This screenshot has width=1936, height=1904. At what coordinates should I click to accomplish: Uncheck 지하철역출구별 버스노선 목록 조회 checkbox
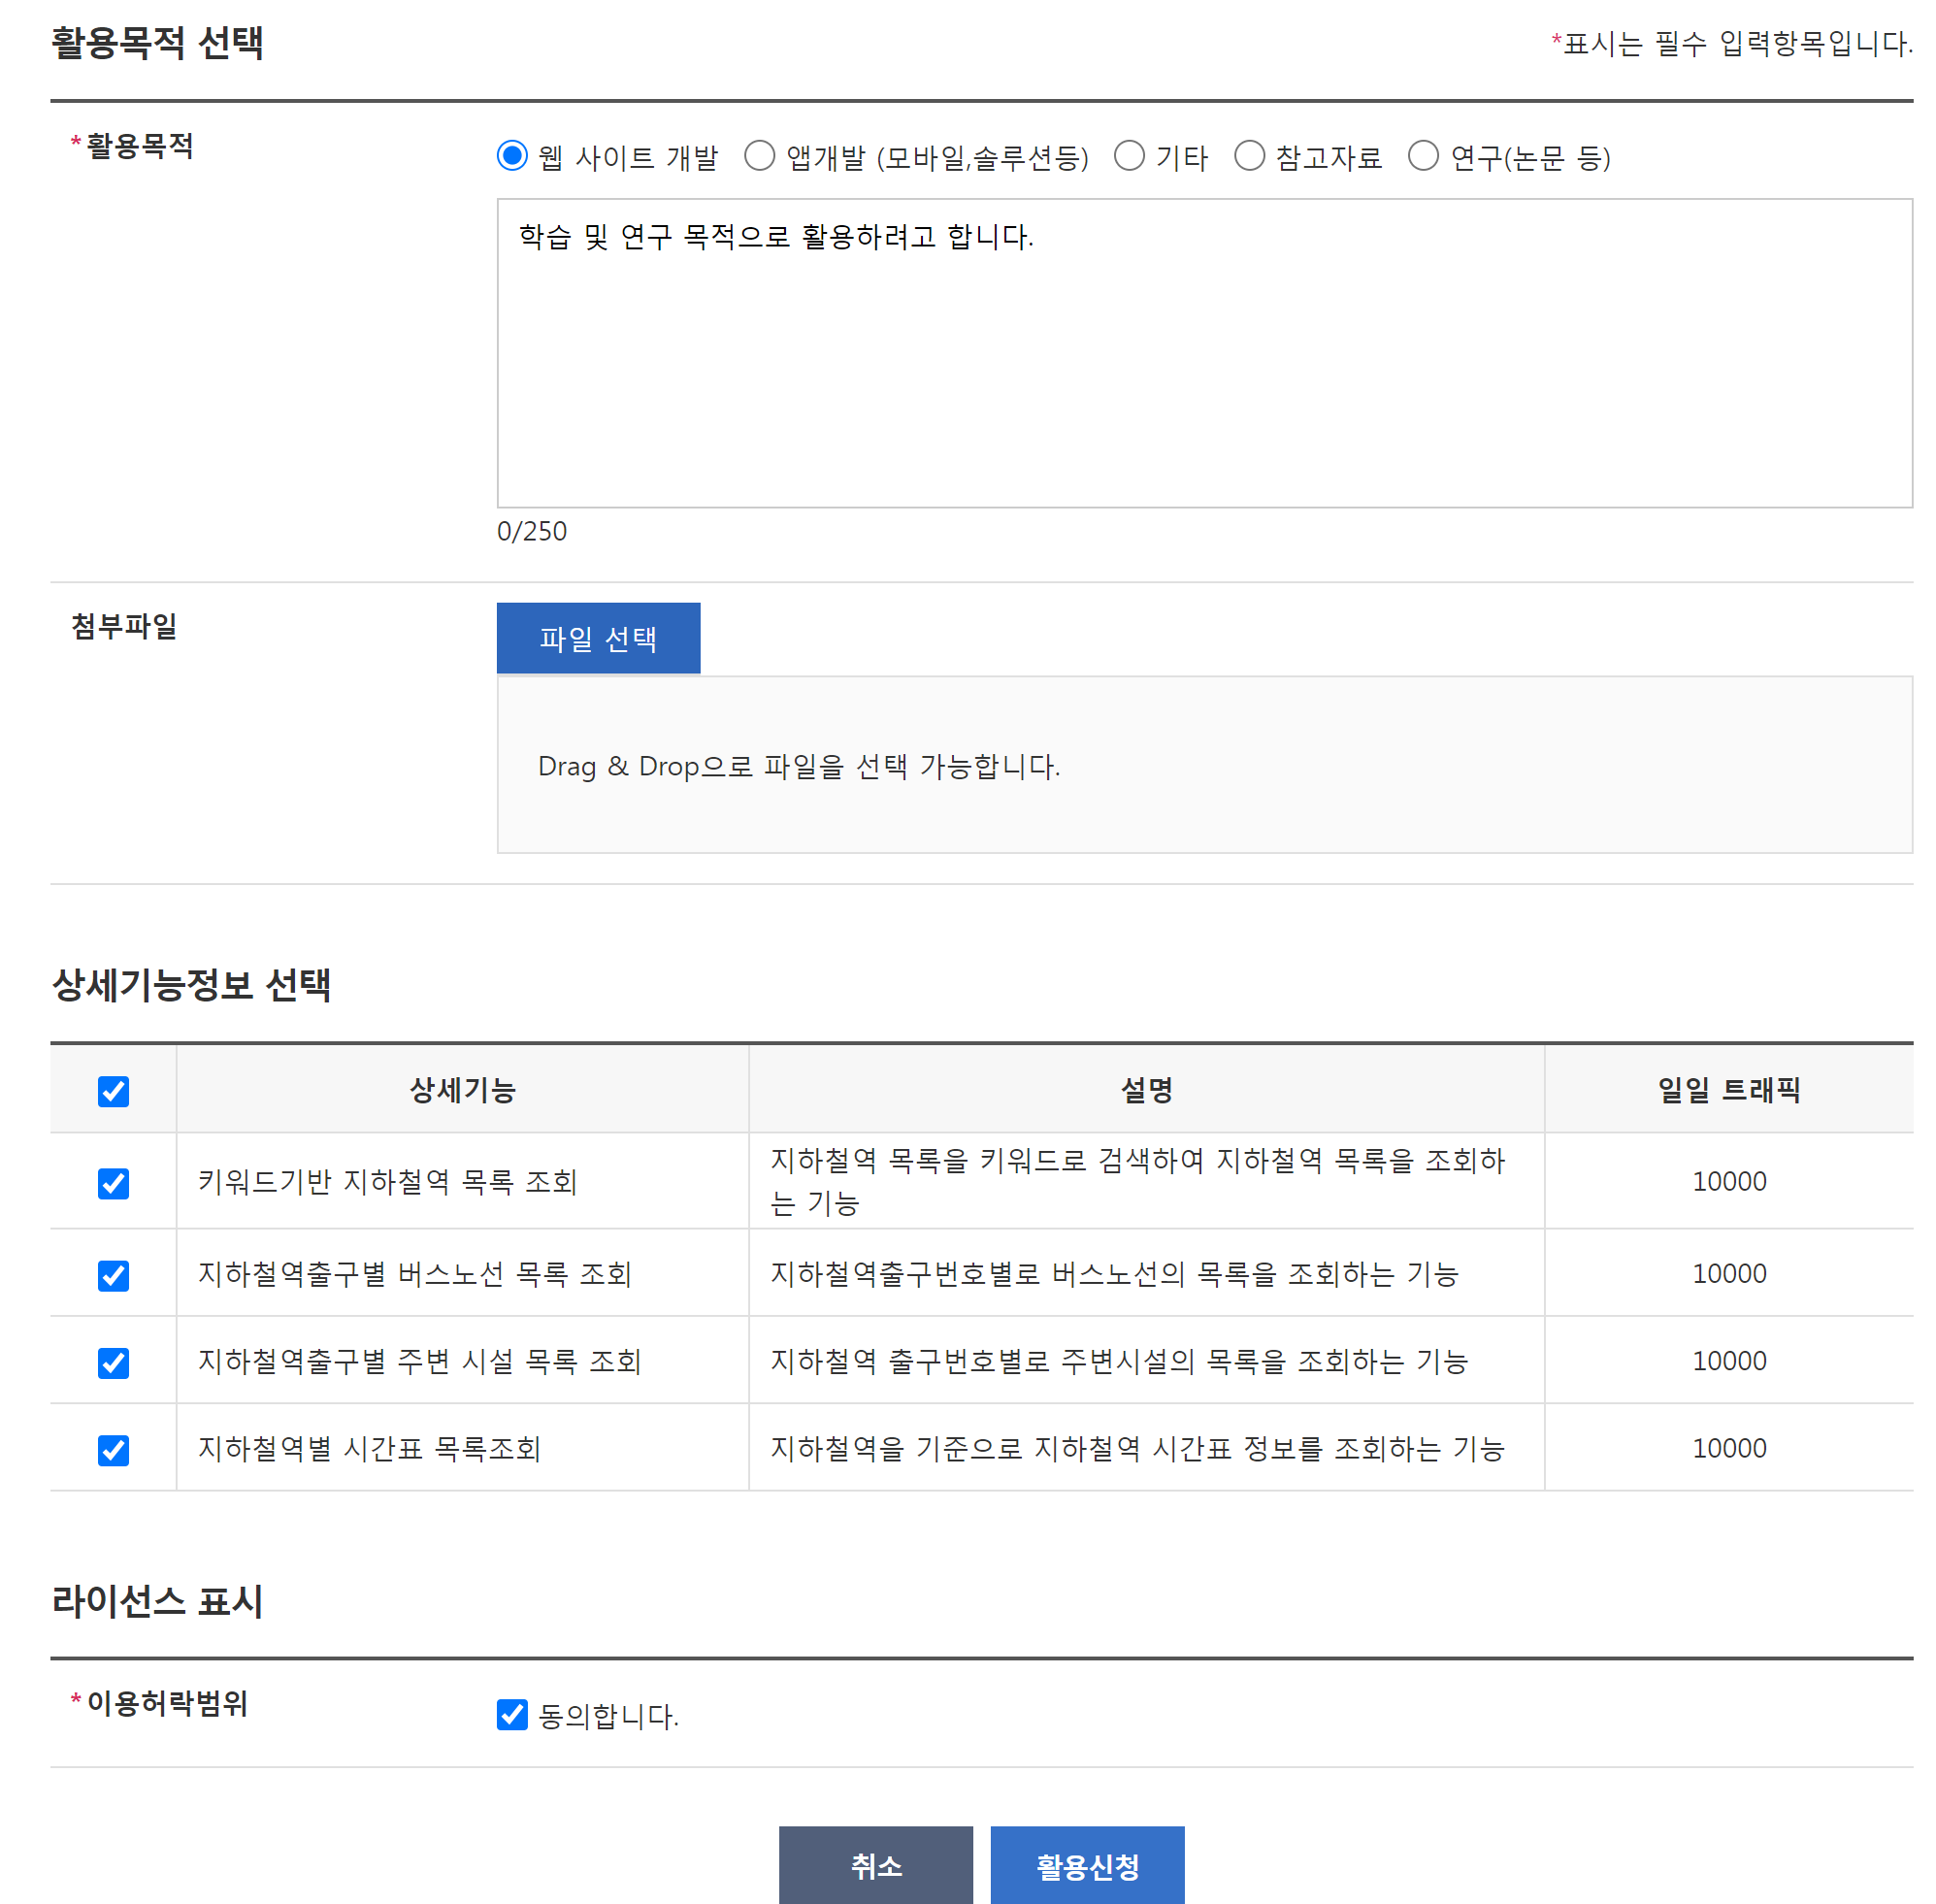[113, 1275]
